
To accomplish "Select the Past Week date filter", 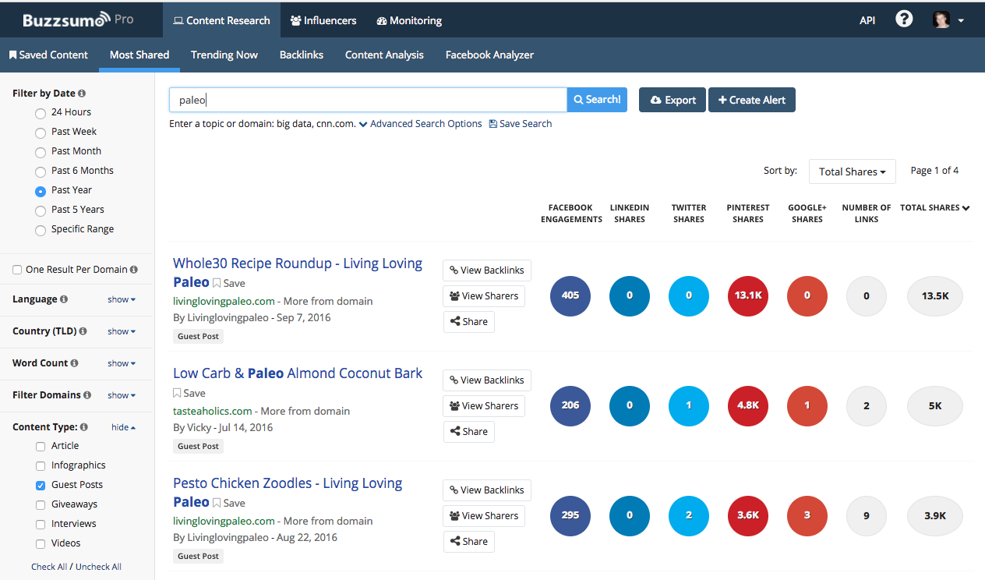I will point(41,133).
